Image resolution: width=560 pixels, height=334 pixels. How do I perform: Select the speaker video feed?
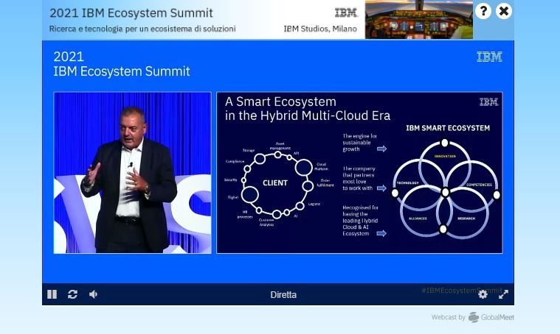(132, 173)
